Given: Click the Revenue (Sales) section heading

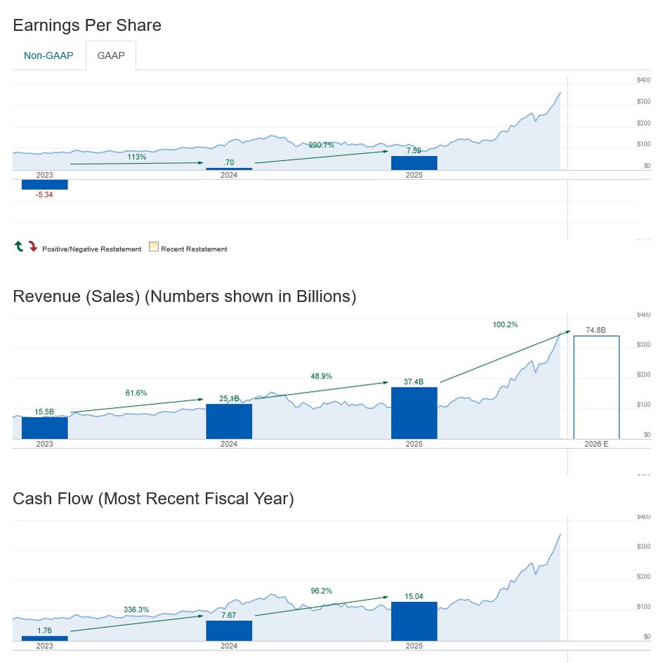Looking at the screenshot, I should [184, 296].
